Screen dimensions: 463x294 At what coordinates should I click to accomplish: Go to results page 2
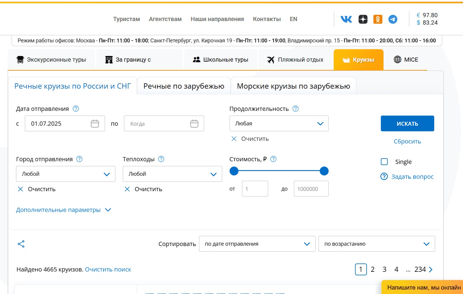(373, 269)
